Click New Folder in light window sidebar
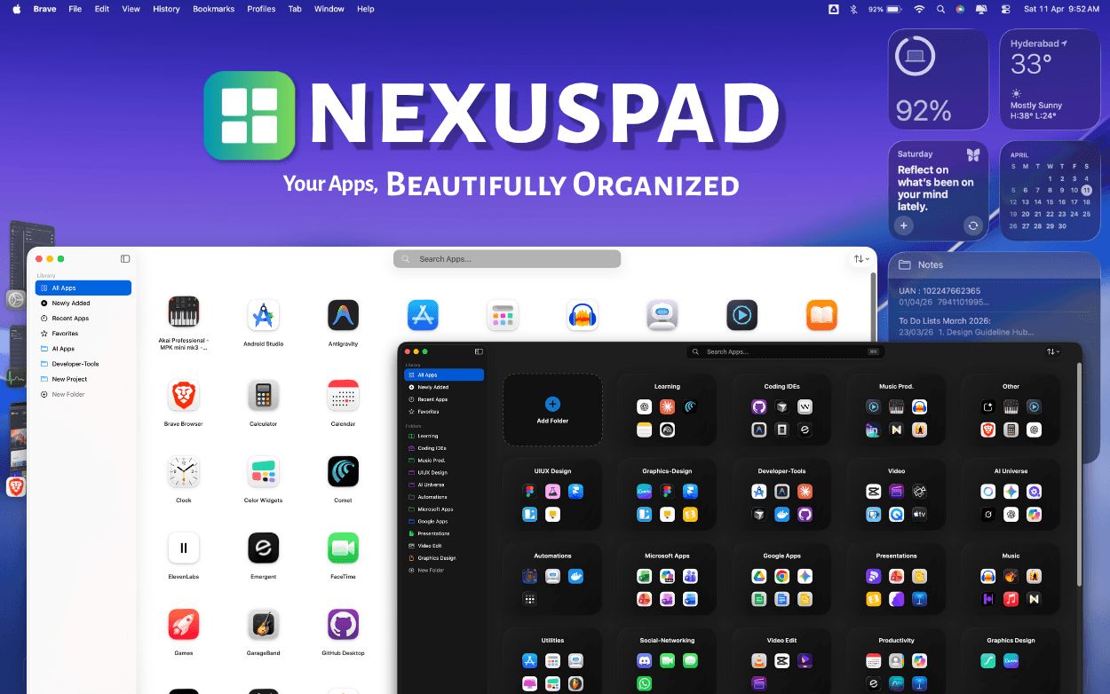Image resolution: width=1110 pixels, height=694 pixels. (x=83, y=394)
